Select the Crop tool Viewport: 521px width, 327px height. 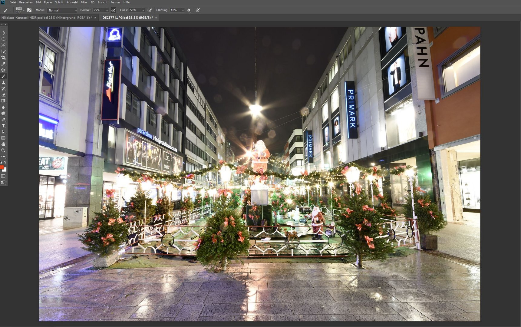pos(3,58)
